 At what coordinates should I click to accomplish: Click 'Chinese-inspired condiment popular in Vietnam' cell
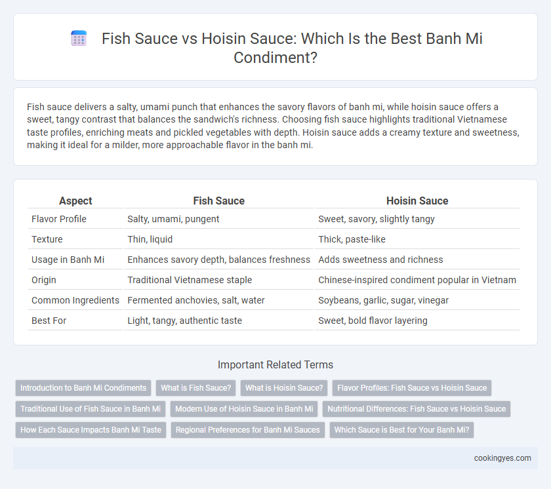pyautogui.click(x=417, y=280)
